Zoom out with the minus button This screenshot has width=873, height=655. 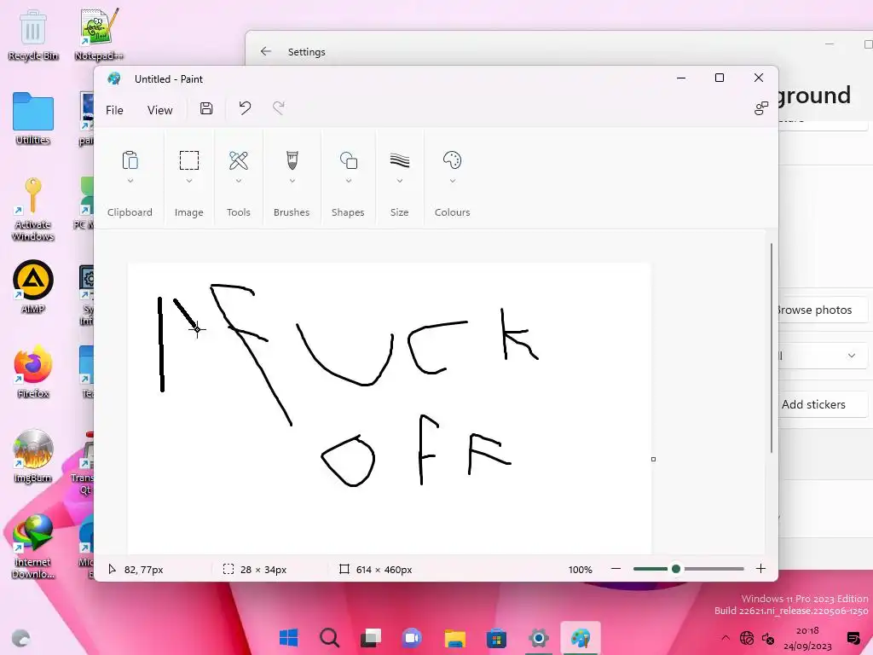click(x=616, y=569)
